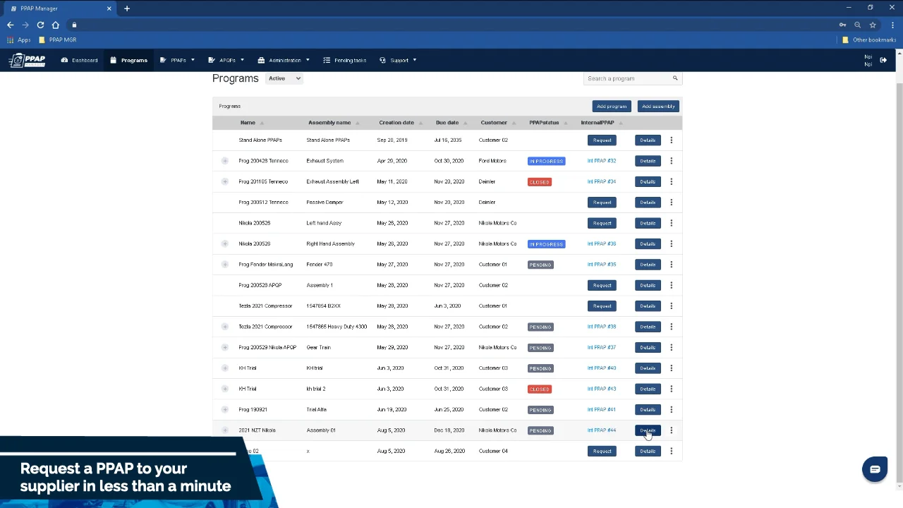Open the three-dot menu for Assembly 01 row
Image resolution: width=903 pixels, height=508 pixels.
click(x=672, y=430)
